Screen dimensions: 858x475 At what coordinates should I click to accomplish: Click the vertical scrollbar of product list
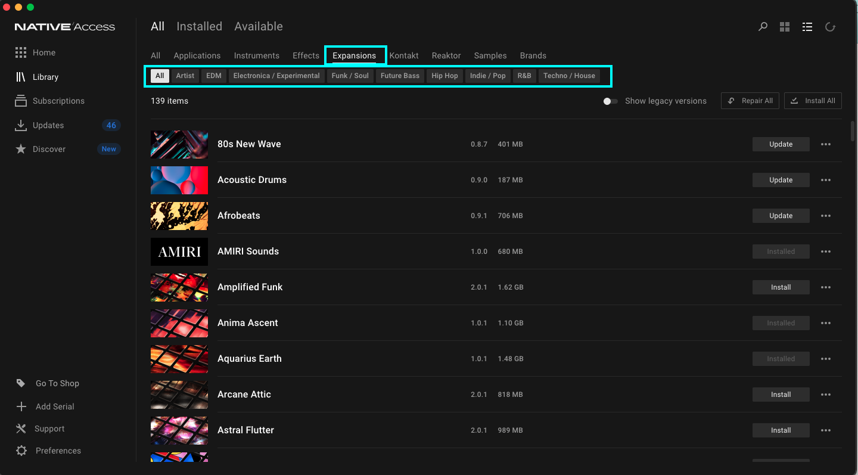(x=853, y=131)
